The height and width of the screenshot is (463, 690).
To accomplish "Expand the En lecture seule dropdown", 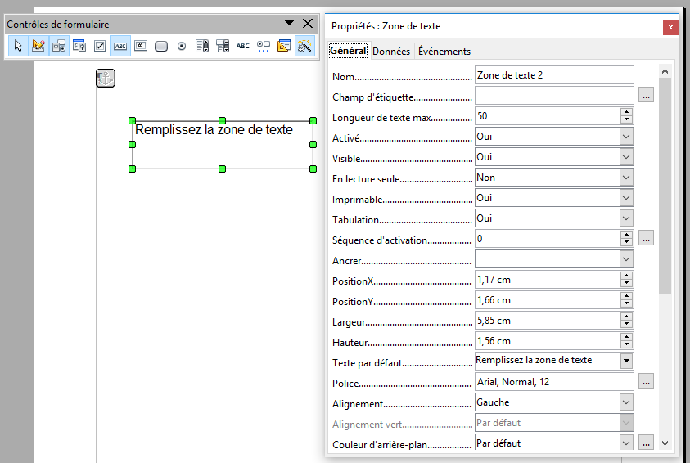I will click(x=626, y=178).
